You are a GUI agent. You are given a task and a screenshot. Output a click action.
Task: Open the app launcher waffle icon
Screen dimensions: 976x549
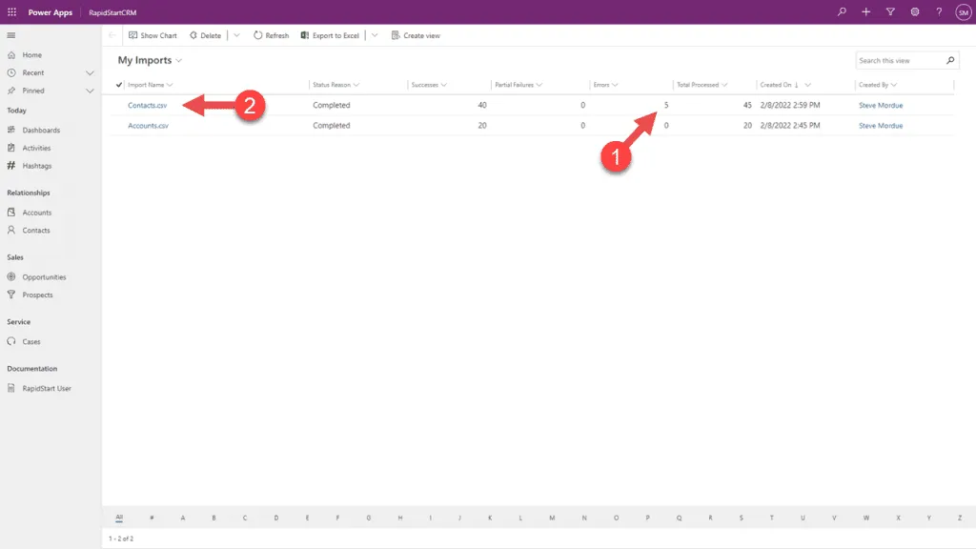coord(11,11)
